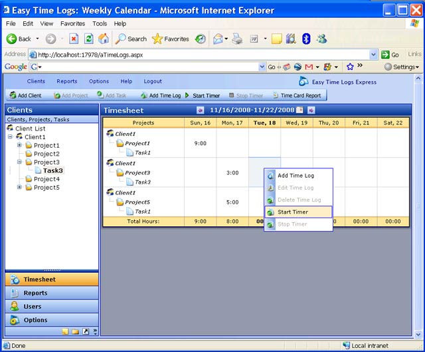Click the browser Home icon

tap(104, 39)
